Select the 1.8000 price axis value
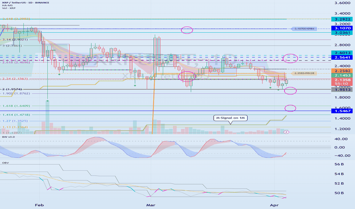This screenshot has height=209, width=355. pos(342,97)
